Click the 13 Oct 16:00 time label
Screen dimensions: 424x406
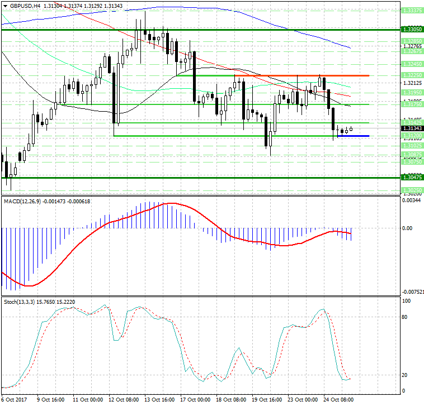(159, 400)
